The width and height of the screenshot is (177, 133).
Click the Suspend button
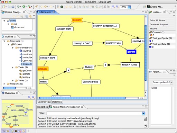click(164, 25)
